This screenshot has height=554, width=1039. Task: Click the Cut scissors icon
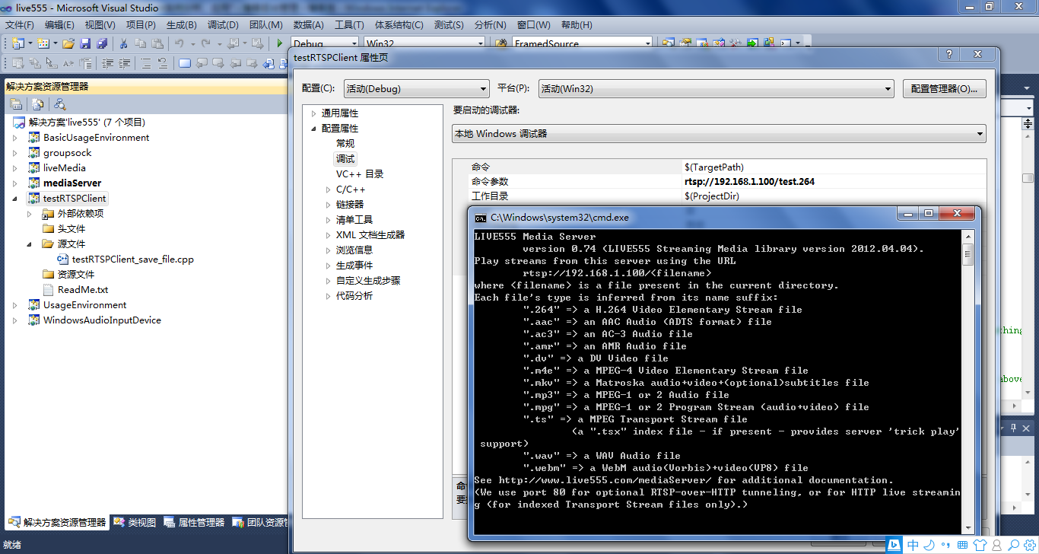coord(123,43)
